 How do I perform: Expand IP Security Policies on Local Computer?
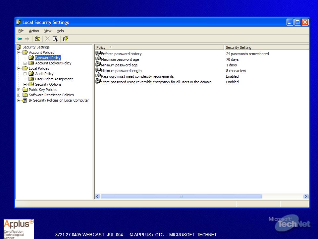(x=19, y=100)
